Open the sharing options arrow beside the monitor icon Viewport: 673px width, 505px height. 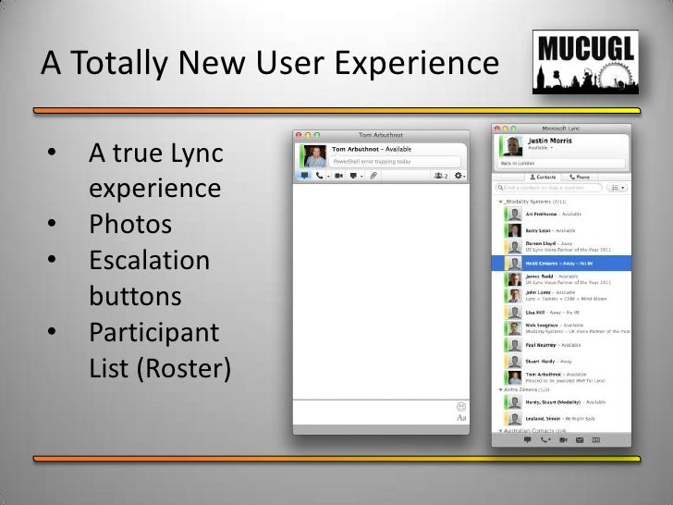361,177
